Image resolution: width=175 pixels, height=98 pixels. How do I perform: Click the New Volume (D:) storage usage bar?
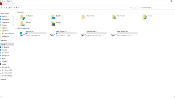(x=66, y=33)
